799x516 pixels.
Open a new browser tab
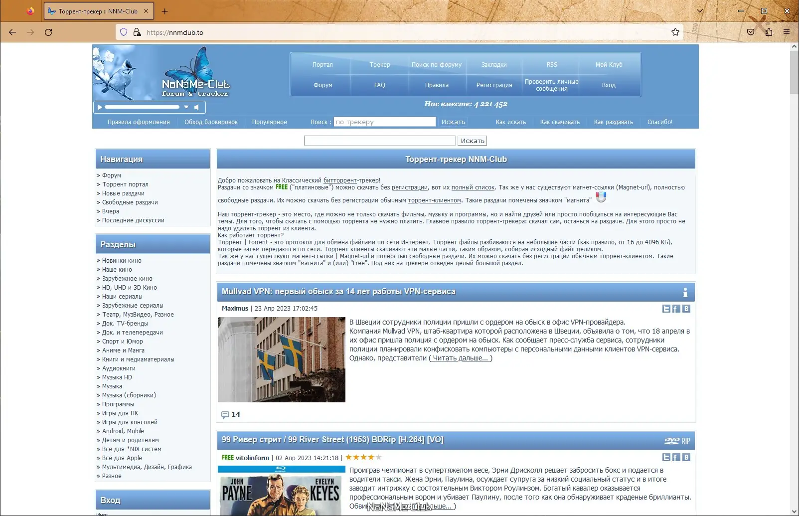pos(165,11)
